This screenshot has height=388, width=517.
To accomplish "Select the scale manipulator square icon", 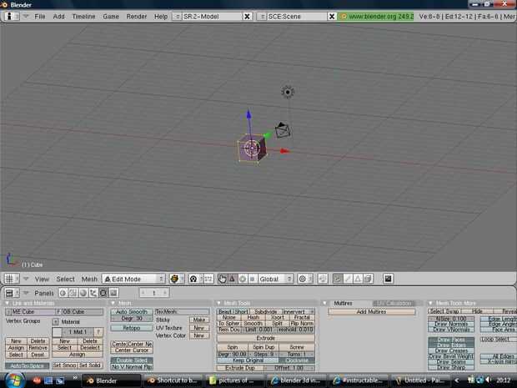I will tap(252, 279).
